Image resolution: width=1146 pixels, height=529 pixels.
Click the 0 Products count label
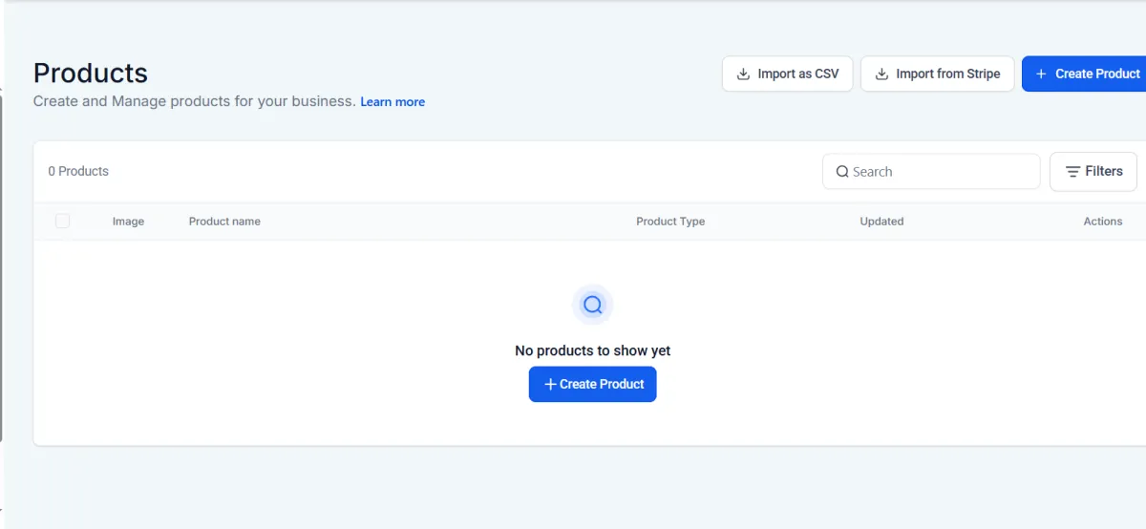(x=78, y=172)
